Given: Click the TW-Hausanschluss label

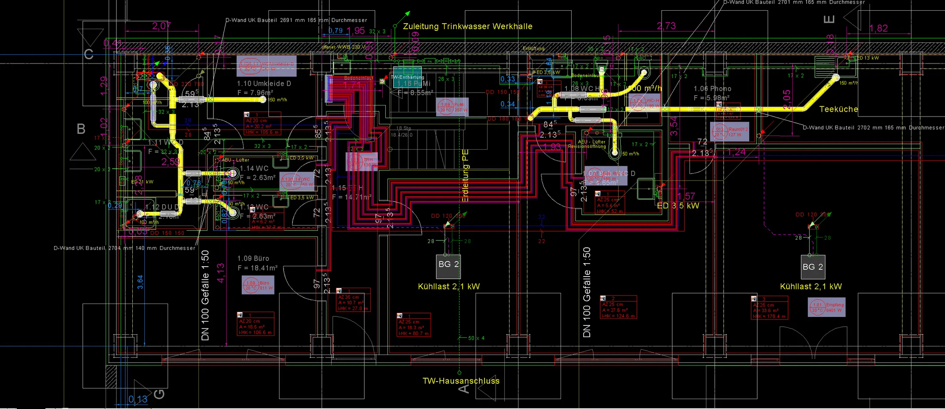Looking at the screenshot, I should point(461,381).
